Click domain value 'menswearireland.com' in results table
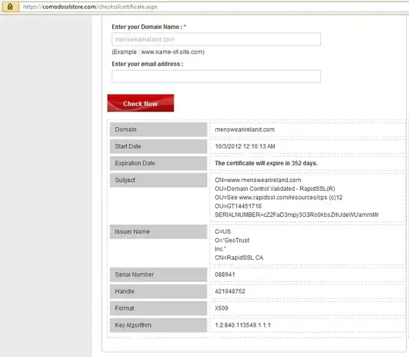Viewport: 409px width, 357px height. [245, 130]
